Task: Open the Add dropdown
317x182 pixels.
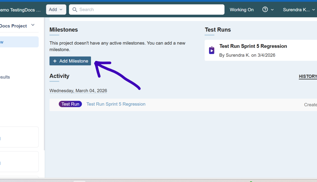Action: 56,10
